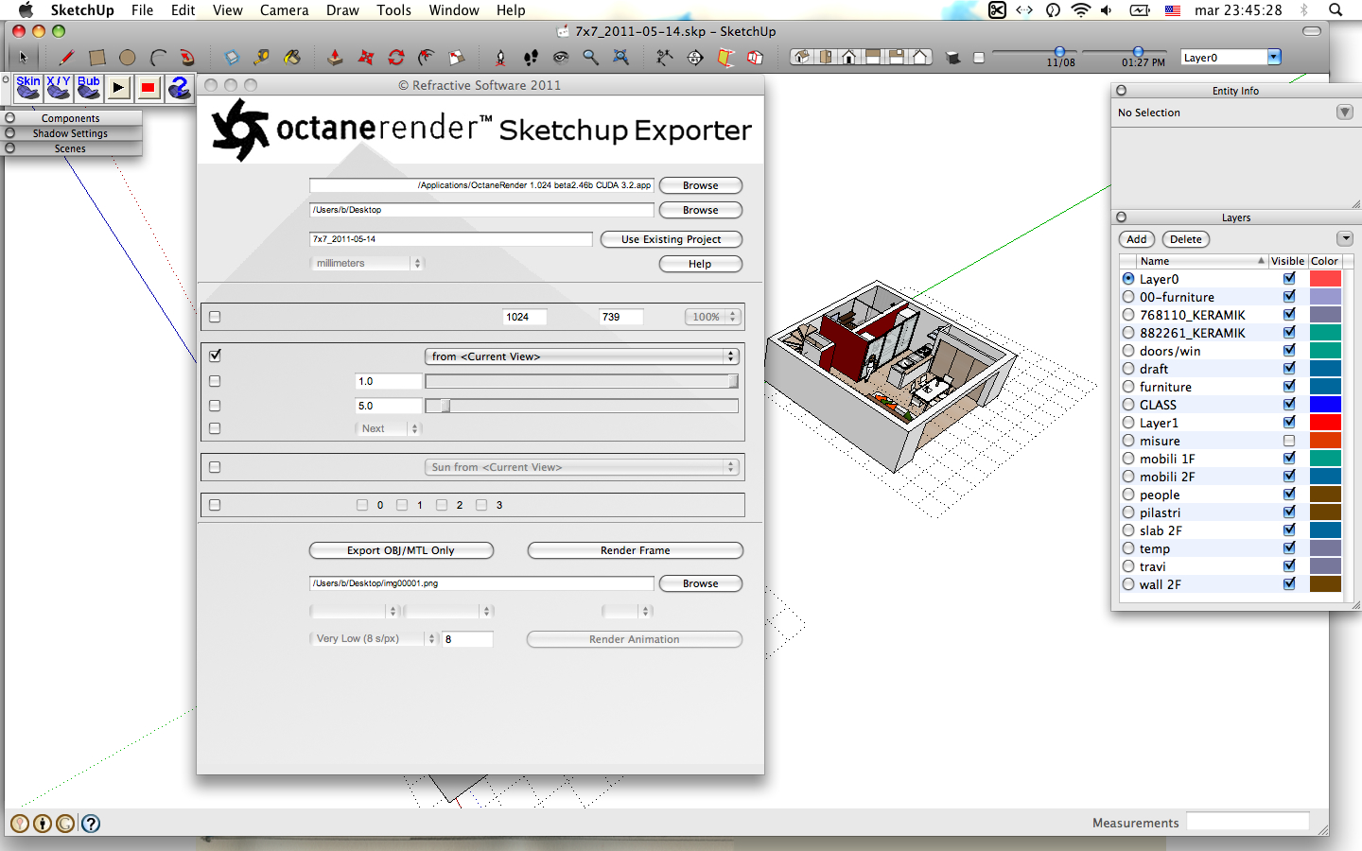
Task: Open the millimeters units dropdown
Action: click(x=367, y=264)
